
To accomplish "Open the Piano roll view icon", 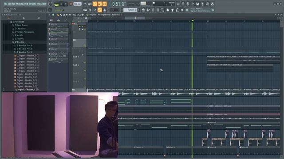I will 148,10.
